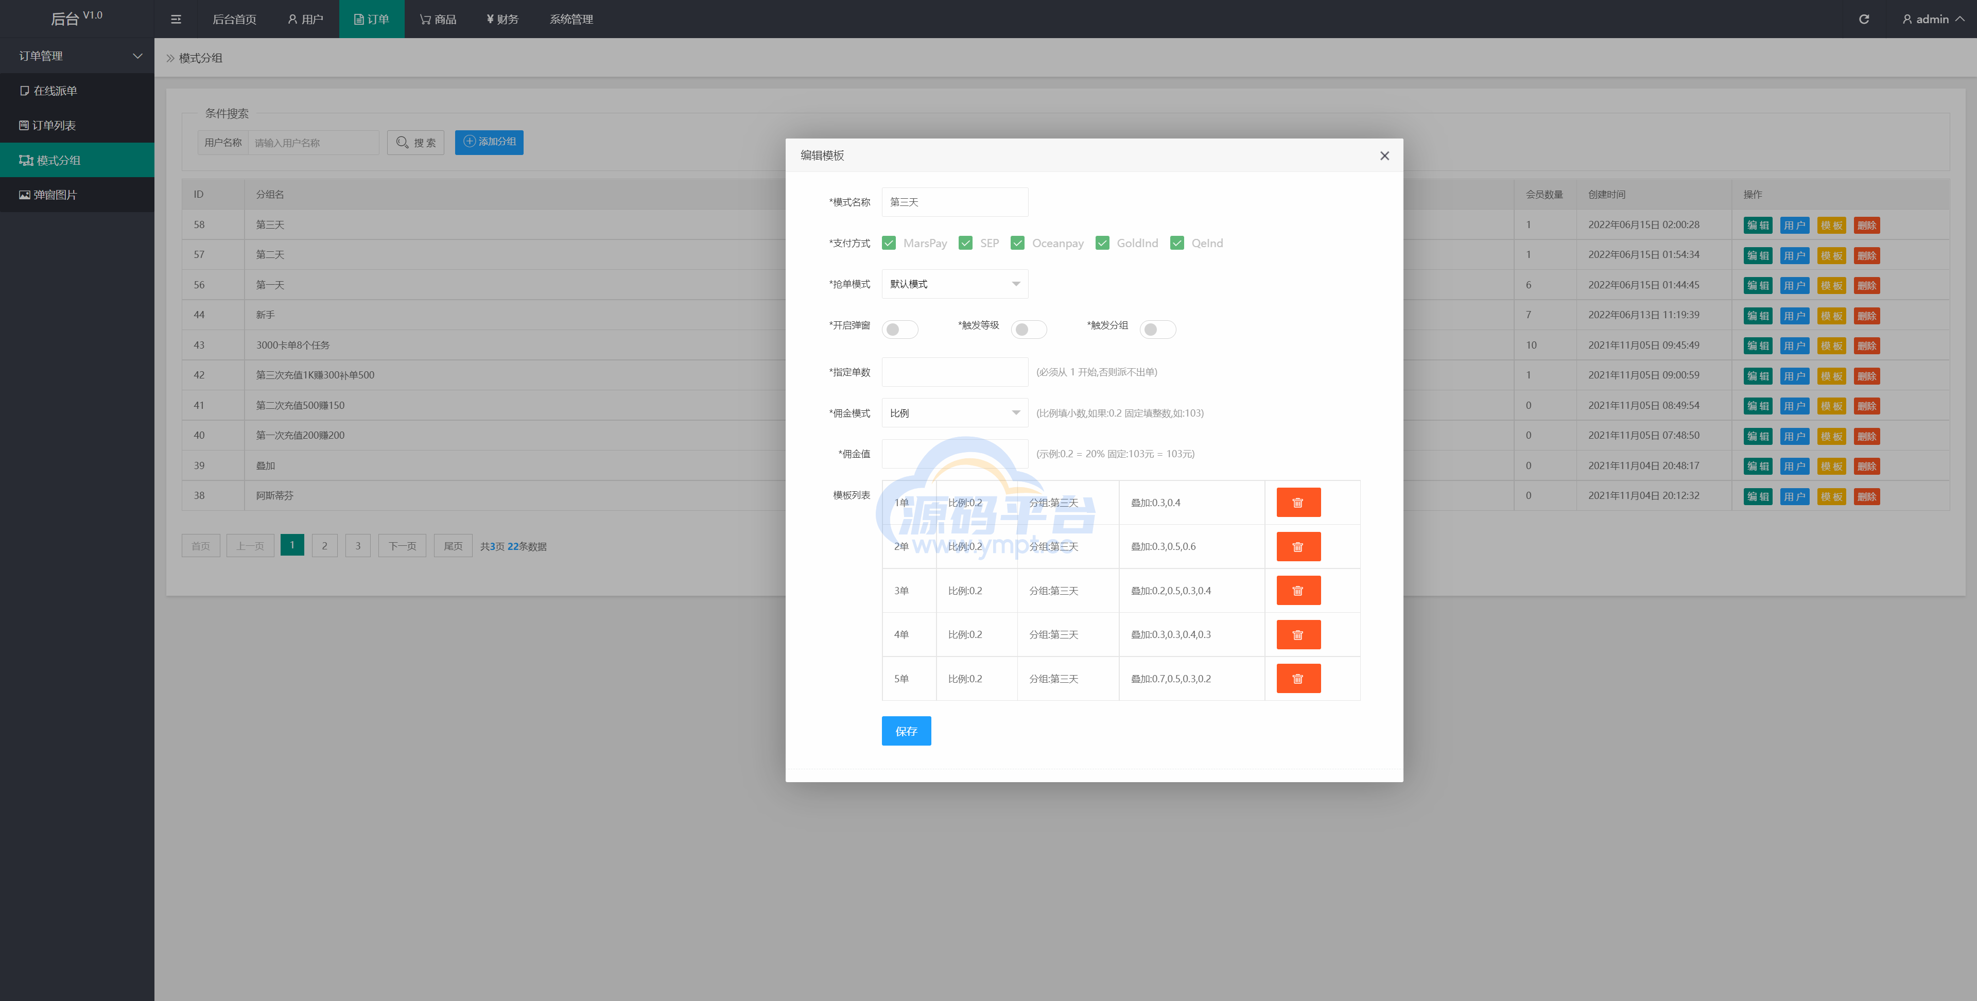Click 模板 for 3000卡单8个任务 row
This screenshot has height=1001, width=1977.
pos(1831,346)
